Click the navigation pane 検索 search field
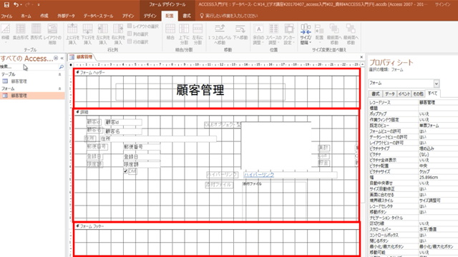The image size is (458, 257). (29, 67)
